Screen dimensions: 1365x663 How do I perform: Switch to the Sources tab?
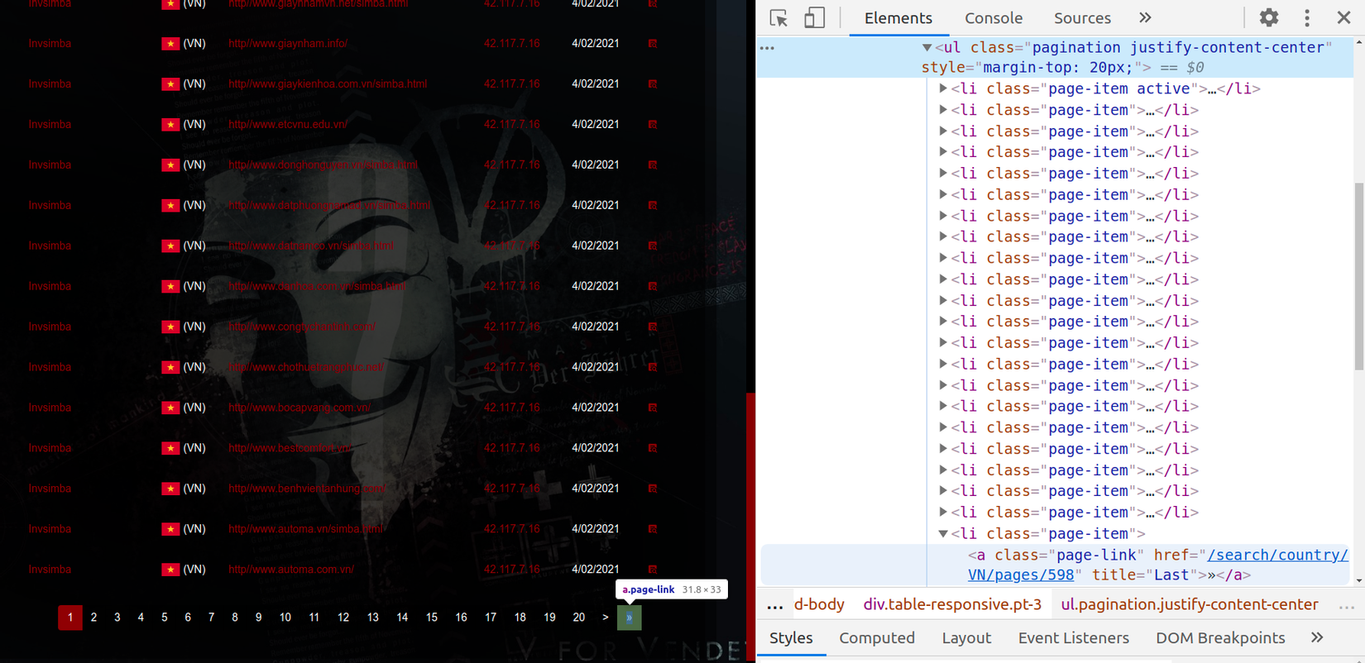tap(1082, 18)
